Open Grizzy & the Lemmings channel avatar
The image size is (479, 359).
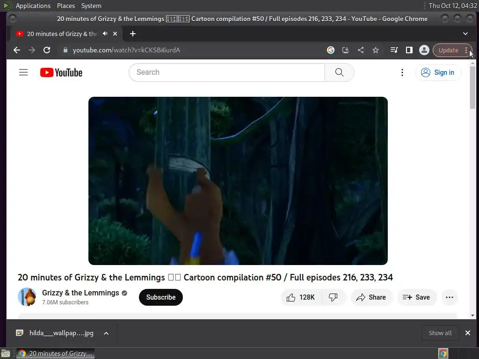pyautogui.click(x=27, y=297)
